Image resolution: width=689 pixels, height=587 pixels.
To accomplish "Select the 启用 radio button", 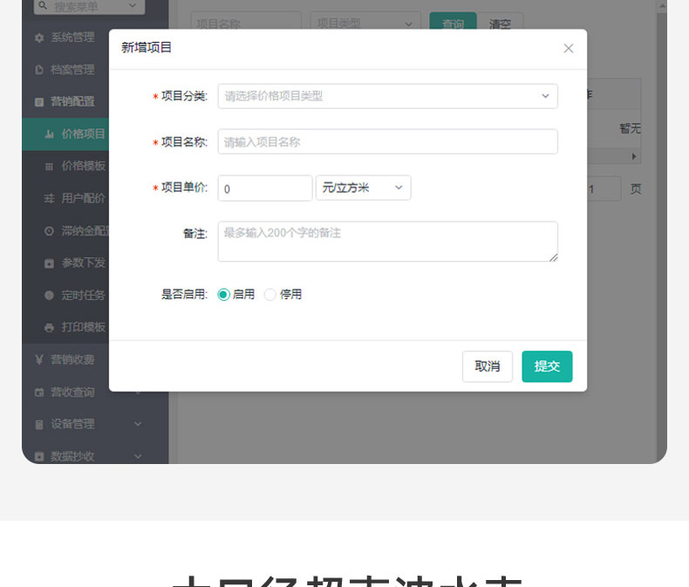I will (223, 295).
